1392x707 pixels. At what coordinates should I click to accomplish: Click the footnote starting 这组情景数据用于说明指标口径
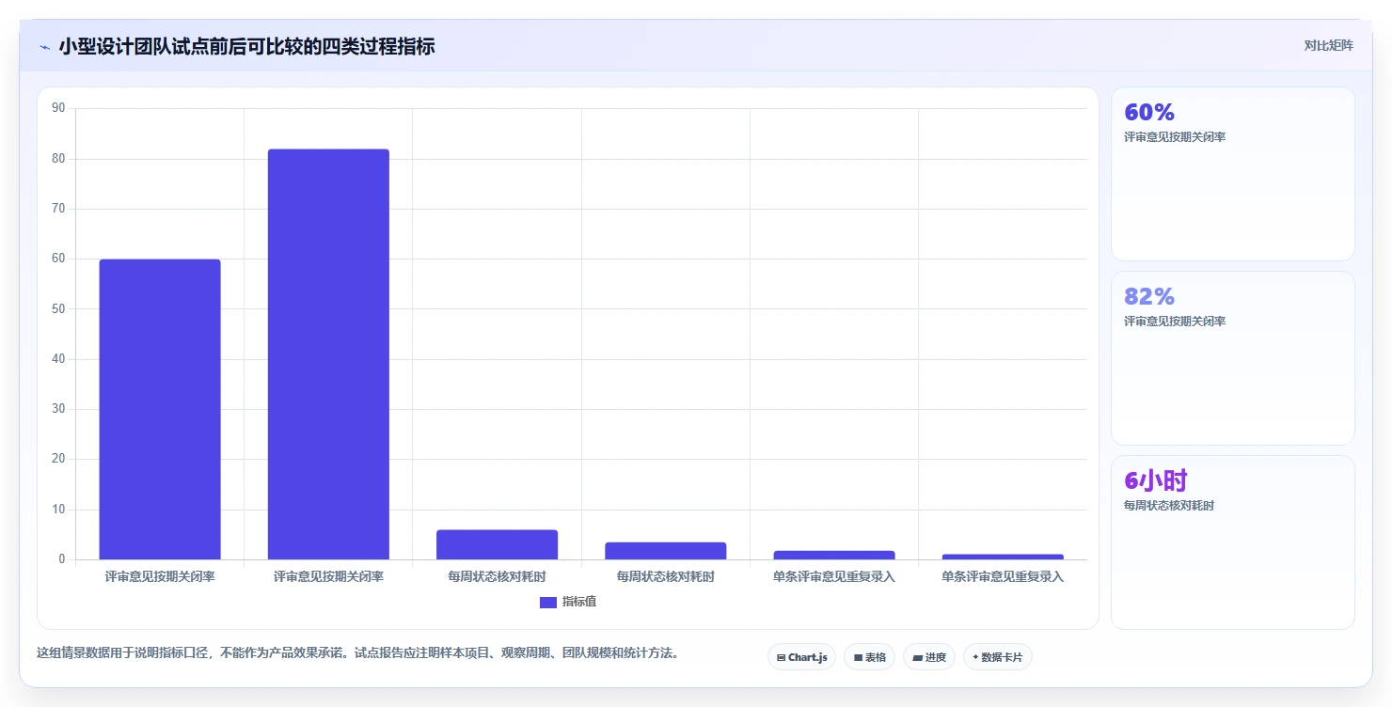coord(358,652)
